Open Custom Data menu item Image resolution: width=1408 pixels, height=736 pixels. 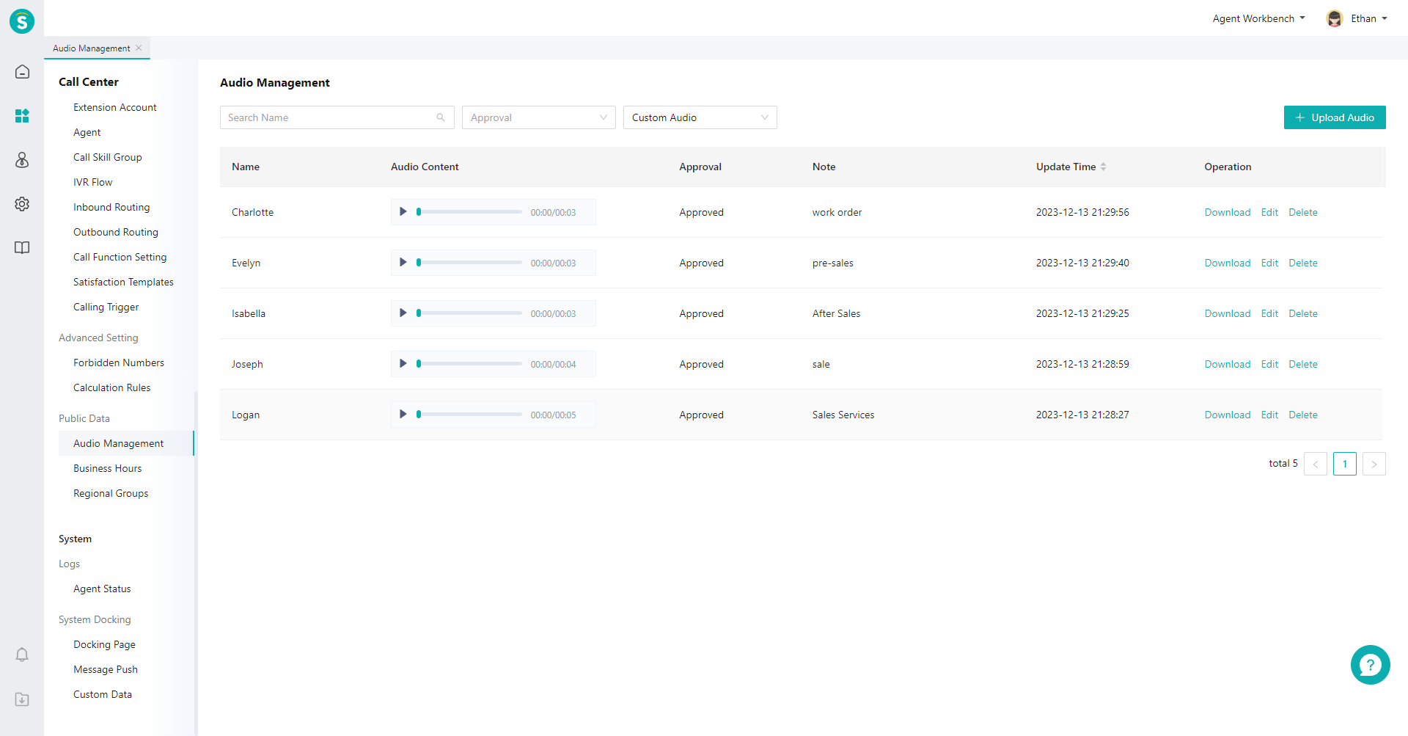pos(103,694)
